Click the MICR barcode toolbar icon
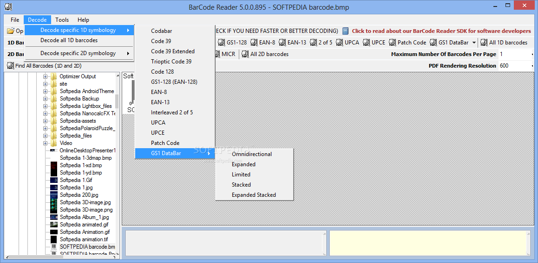This screenshot has width=538, height=263. coord(217,54)
